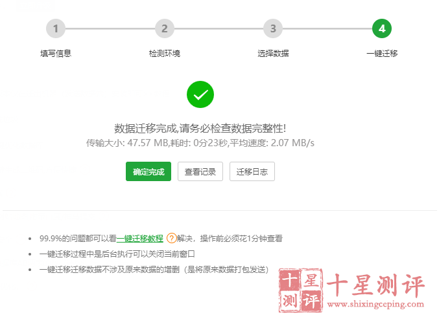439x326 pixels.
Task: Click the step 1 circle
Action: [56, 28]
